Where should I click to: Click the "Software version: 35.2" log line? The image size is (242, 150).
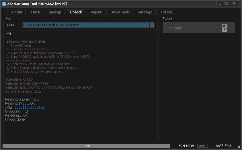pyautogui.click(x=23, y=91)
